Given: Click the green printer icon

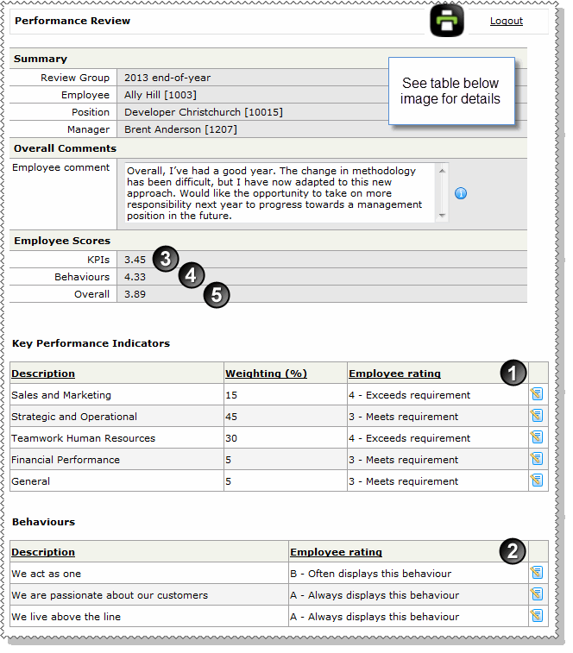Looking at the screenshot, I should tap(447, 21).
